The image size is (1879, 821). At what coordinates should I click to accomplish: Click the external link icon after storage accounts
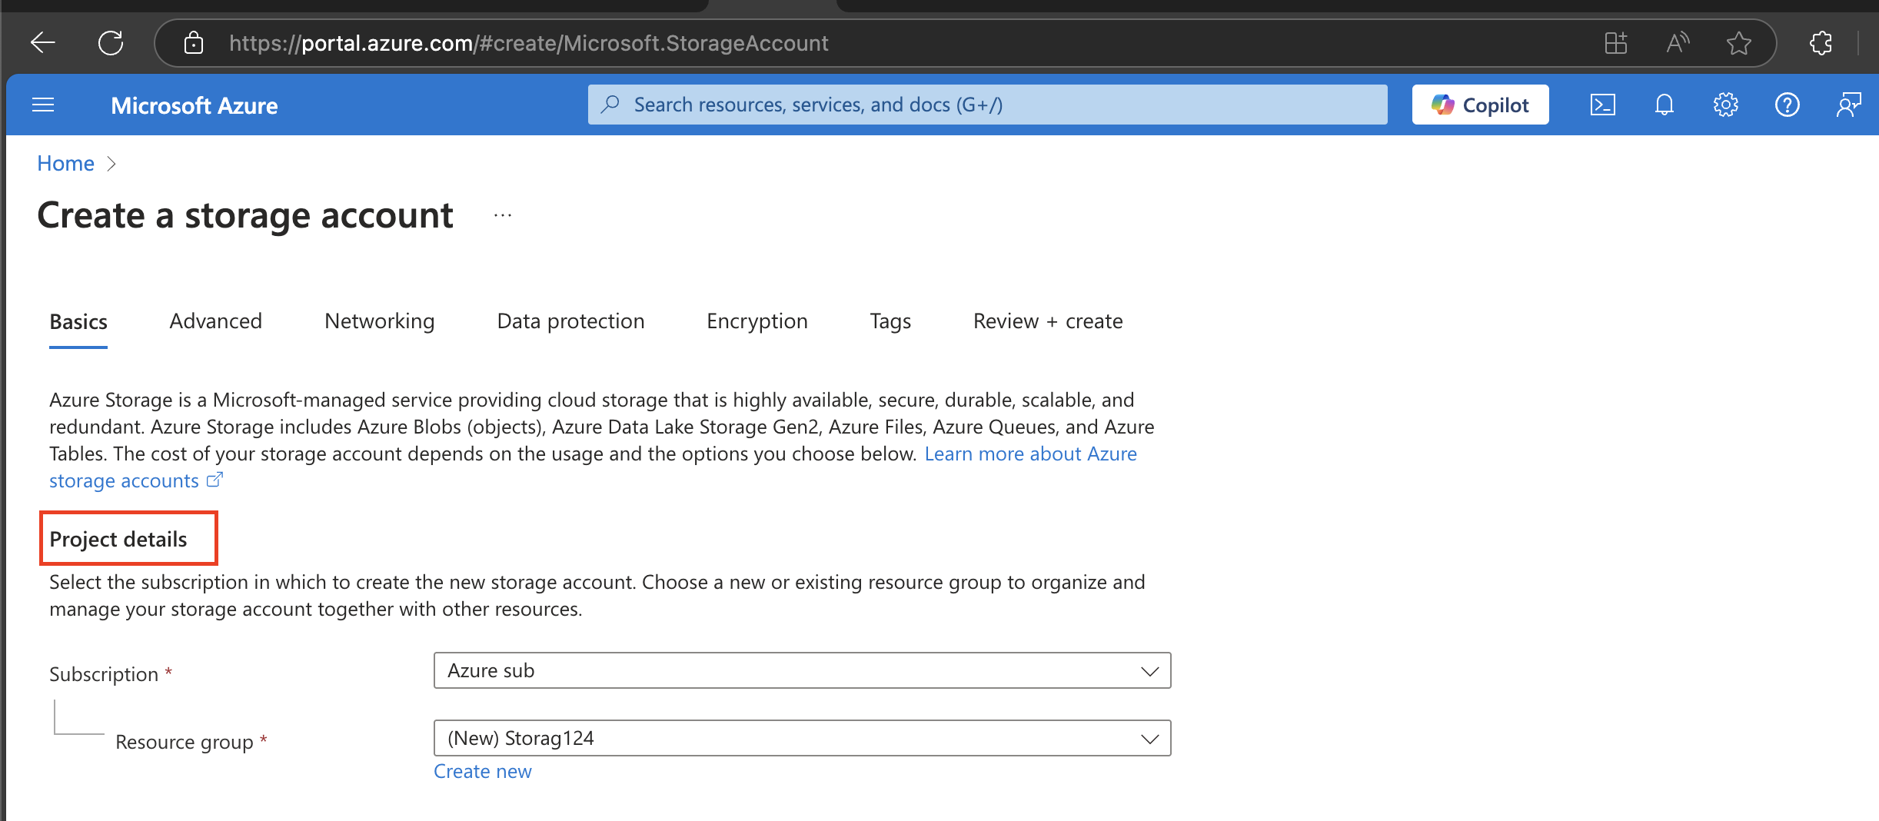coord(215,480)
